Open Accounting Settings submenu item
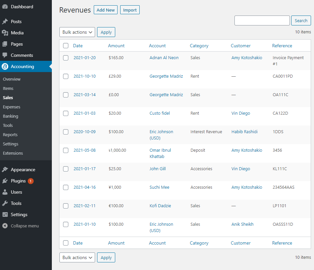The width and height of the screenshot is (314, 270). (x=11, y=144)
